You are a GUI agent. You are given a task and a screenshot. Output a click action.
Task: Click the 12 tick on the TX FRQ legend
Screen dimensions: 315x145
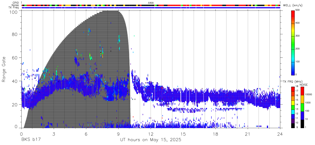(x=297, y=114)
